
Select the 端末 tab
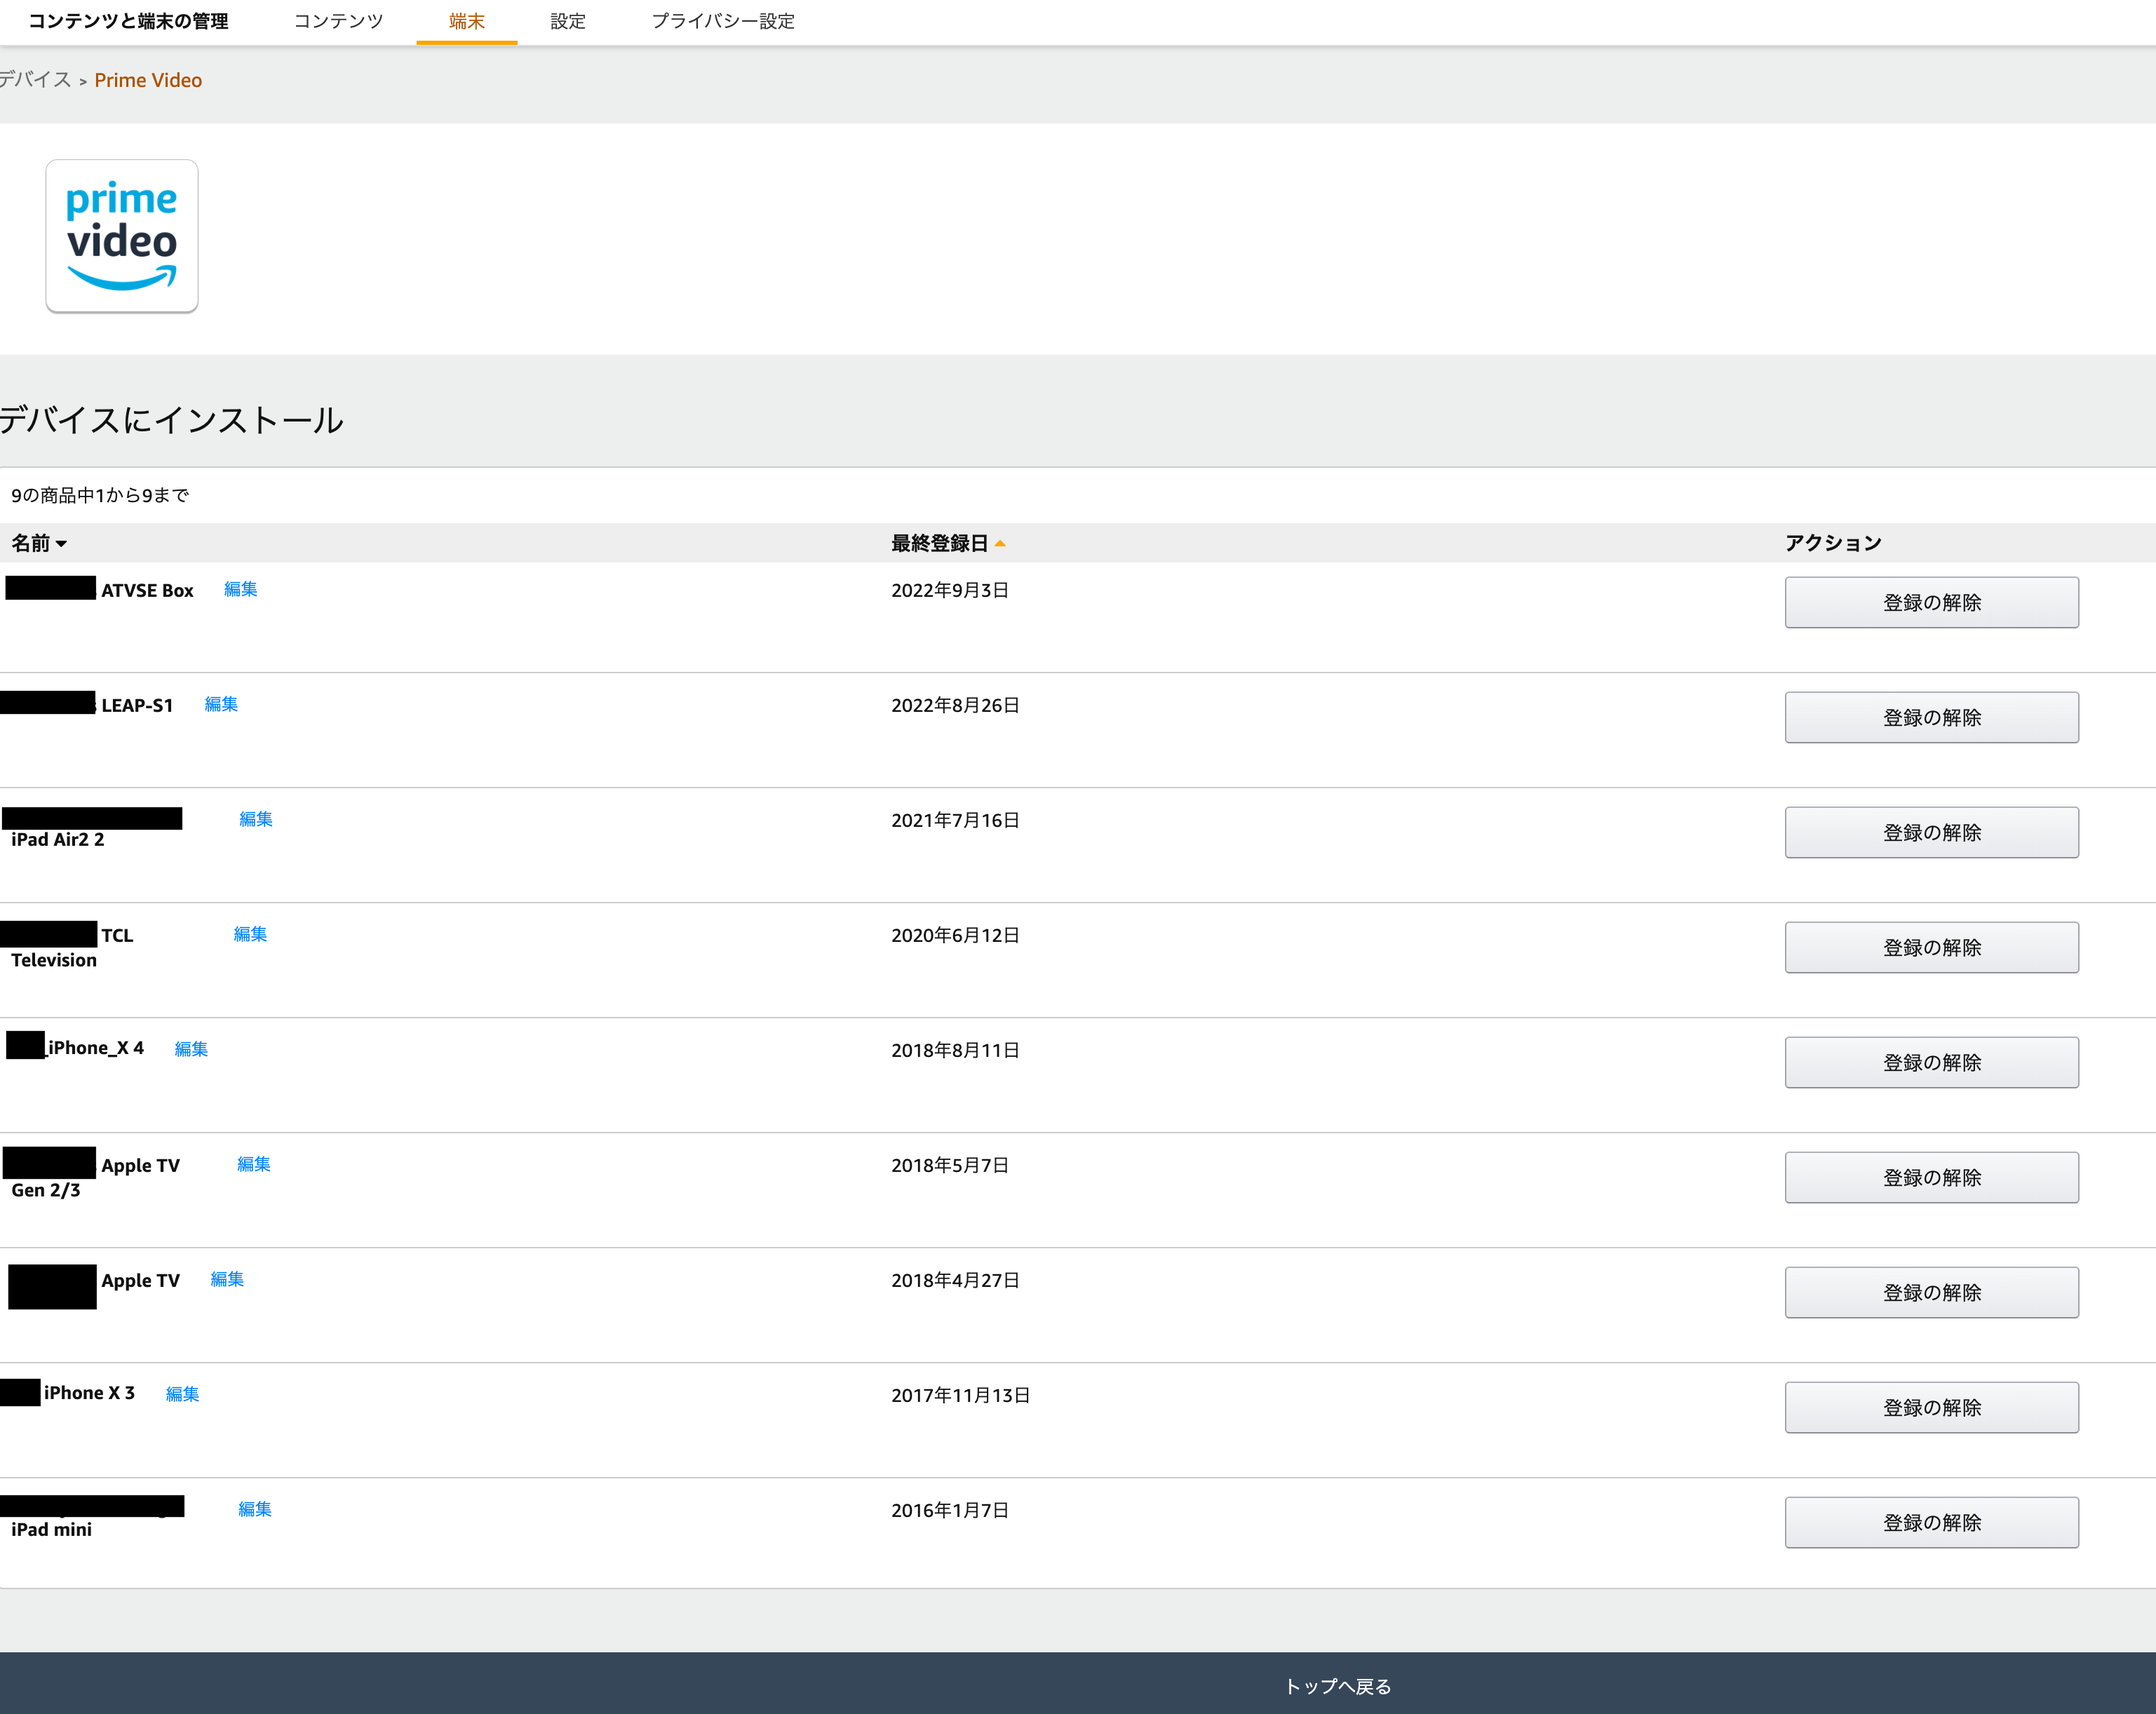[466, 21]
